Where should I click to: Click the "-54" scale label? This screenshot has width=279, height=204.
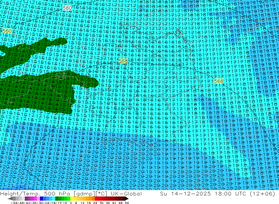coord(14,203)
